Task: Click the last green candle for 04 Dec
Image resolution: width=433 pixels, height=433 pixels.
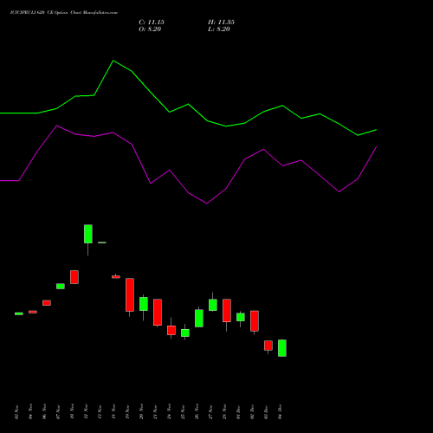Action: pos(282,348)
